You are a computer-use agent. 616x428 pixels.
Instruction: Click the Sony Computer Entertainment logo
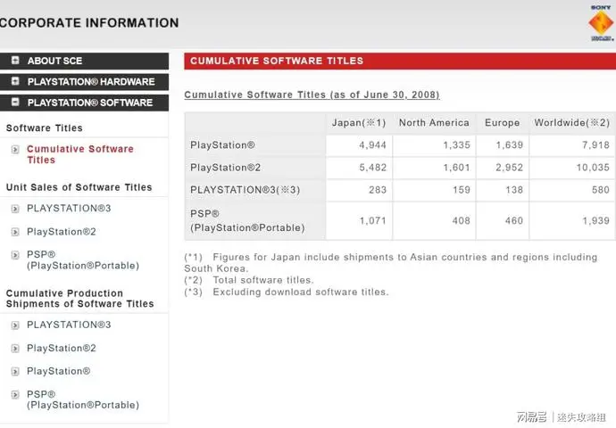pyautogui.click(x=602, y=23)
